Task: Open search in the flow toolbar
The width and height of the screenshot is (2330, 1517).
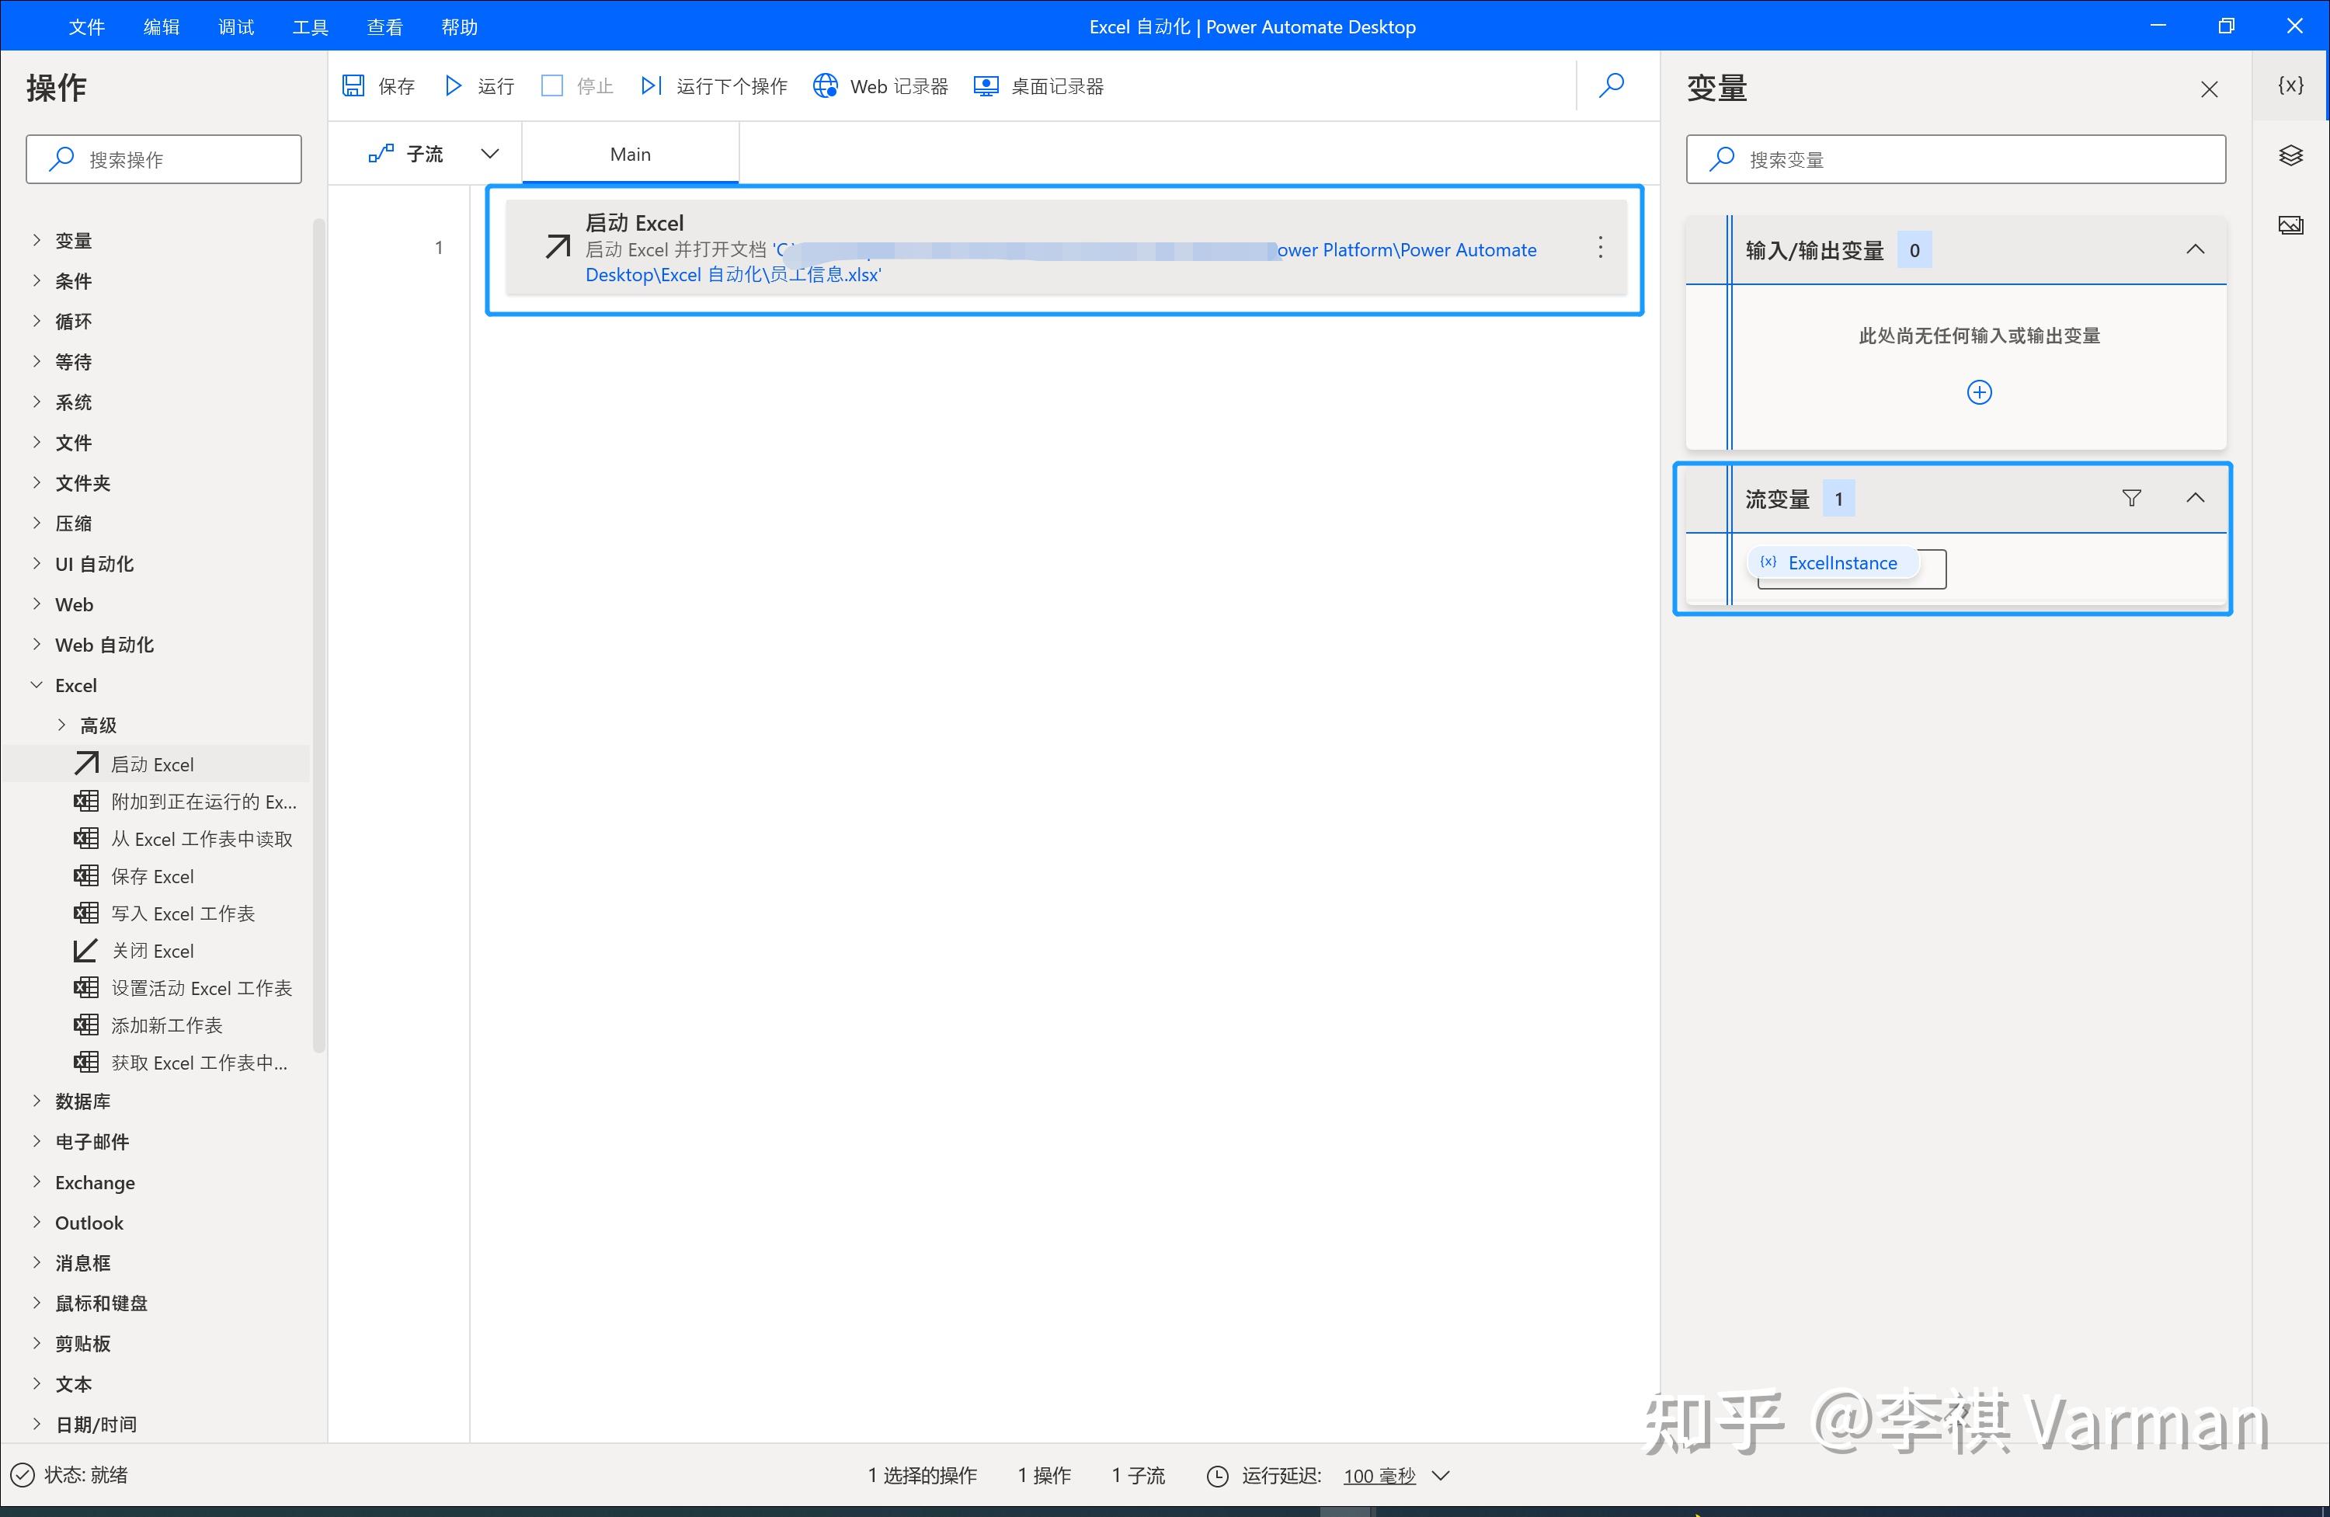Action: pyautogui.click(x=1611, y=86)
